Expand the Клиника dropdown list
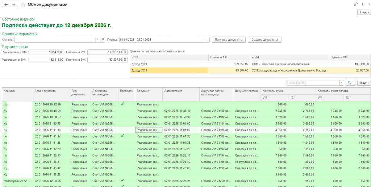Viewport: 371px width, 187px height. tap(97, 40)
